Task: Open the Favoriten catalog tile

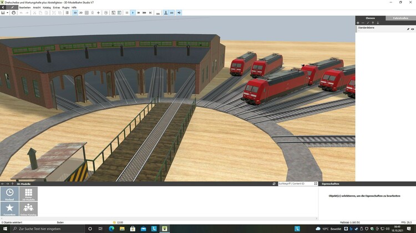Action: click(x=9, y=209)
